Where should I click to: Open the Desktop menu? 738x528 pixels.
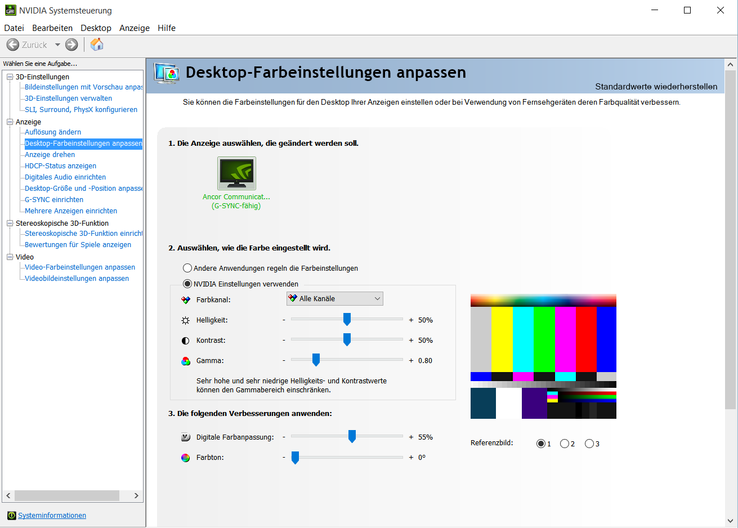click(x=96, y=28)
